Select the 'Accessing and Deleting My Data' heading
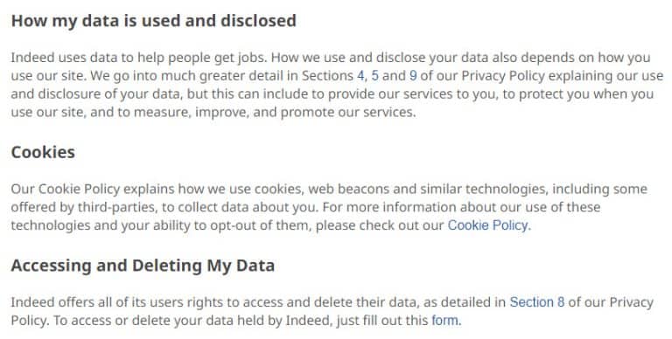 click(x=143, y=266)
